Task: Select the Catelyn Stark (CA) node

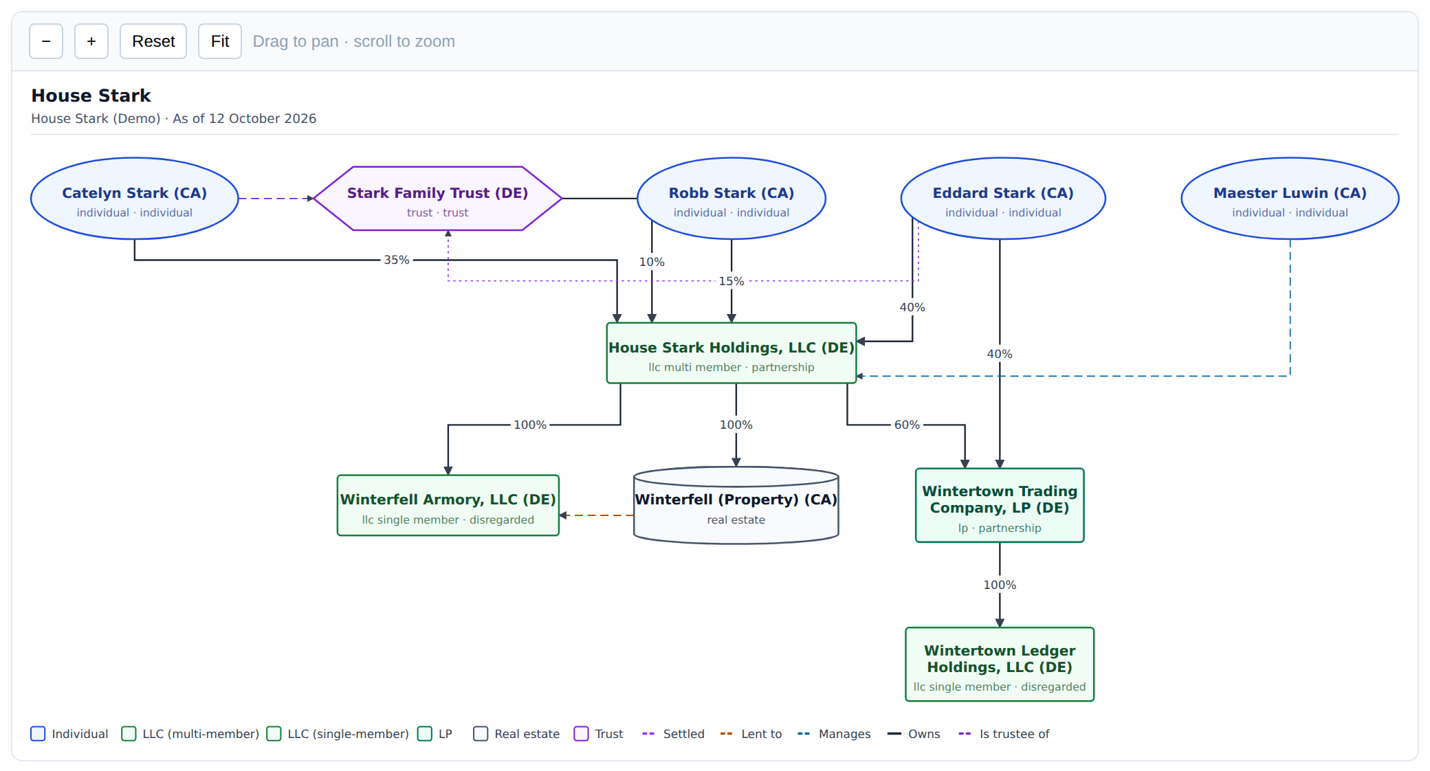Action: tap(135, 199)
